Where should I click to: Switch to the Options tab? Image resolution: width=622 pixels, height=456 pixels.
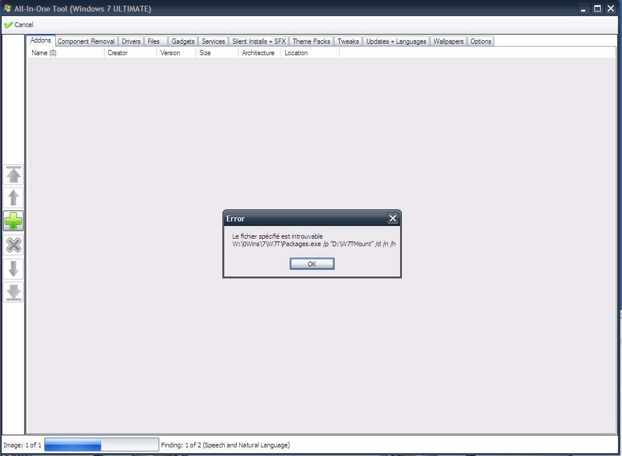point(481,41)
